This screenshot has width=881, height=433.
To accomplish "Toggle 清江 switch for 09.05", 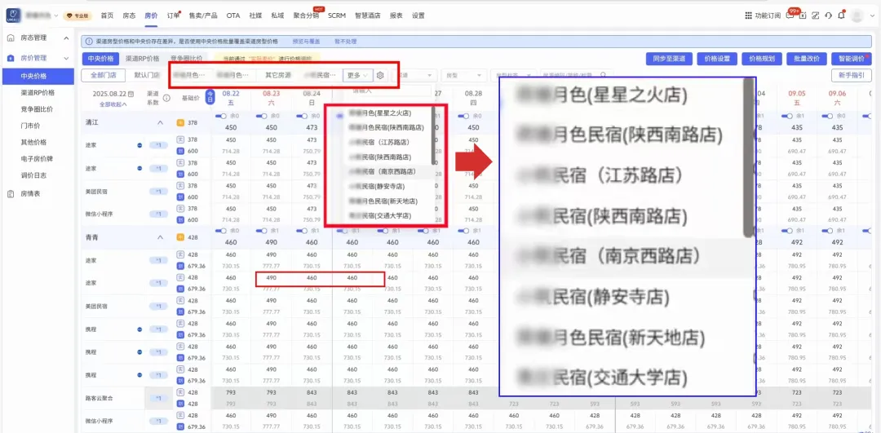I will (x=787, y=116).
